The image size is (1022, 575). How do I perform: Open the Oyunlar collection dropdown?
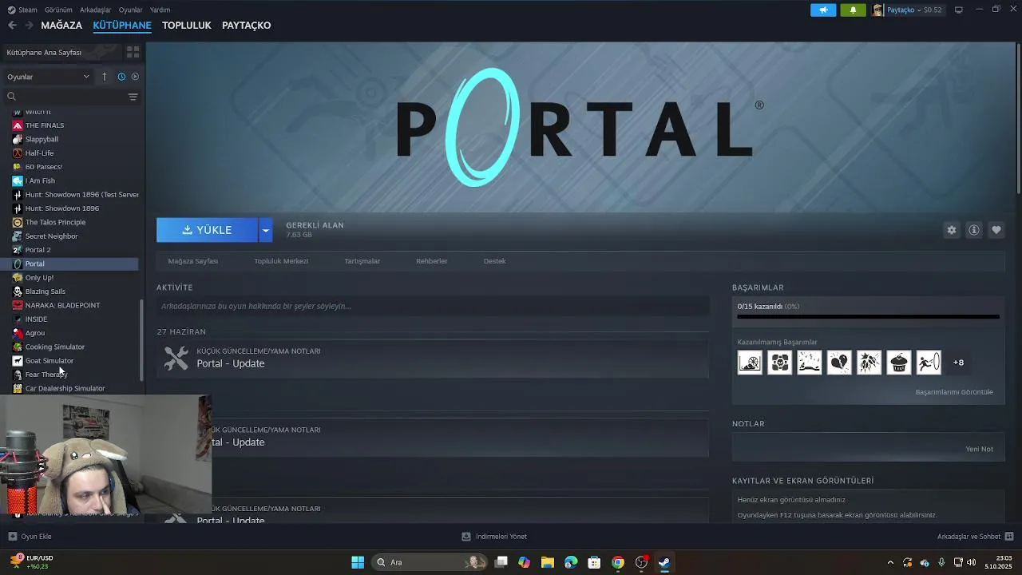click(x=48, y=77)
